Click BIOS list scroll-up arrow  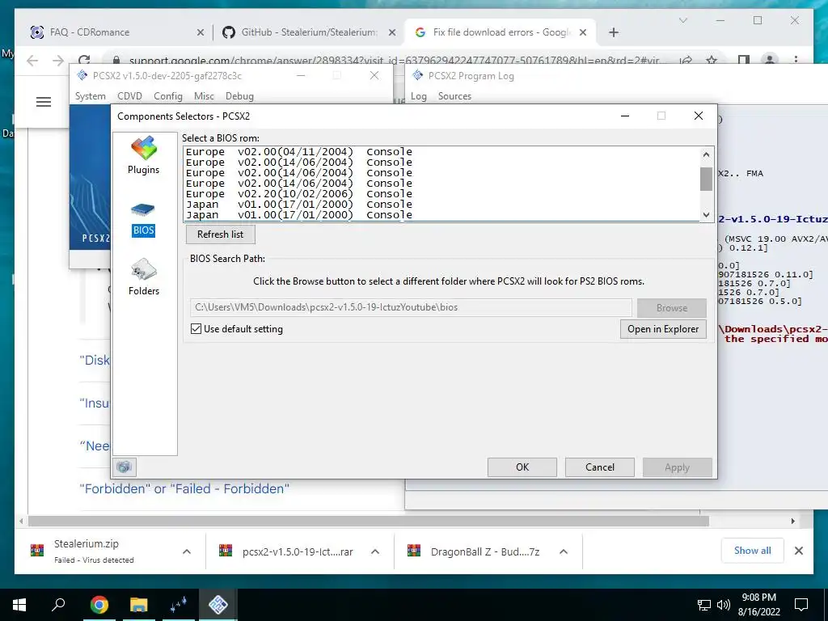tap(706, 154)
